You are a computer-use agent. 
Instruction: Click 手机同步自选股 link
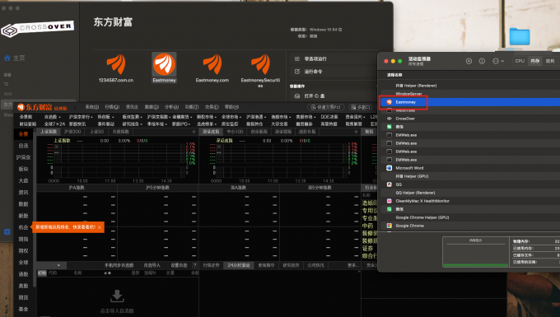119,265
